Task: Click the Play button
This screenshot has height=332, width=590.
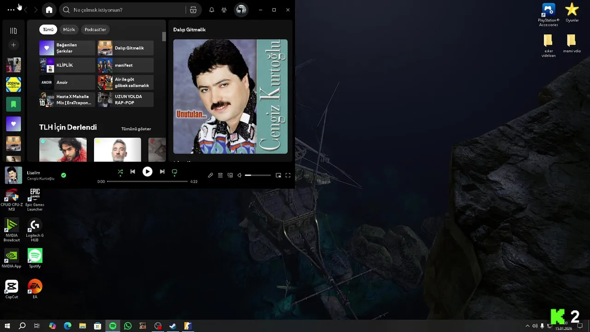Action: click(x=147, y=172)
